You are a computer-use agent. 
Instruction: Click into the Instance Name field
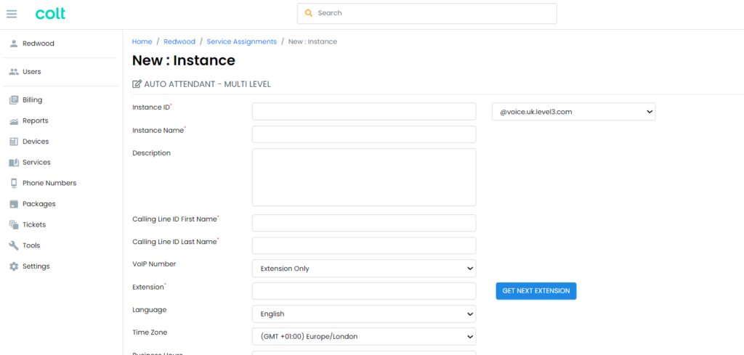pos(364,134)
